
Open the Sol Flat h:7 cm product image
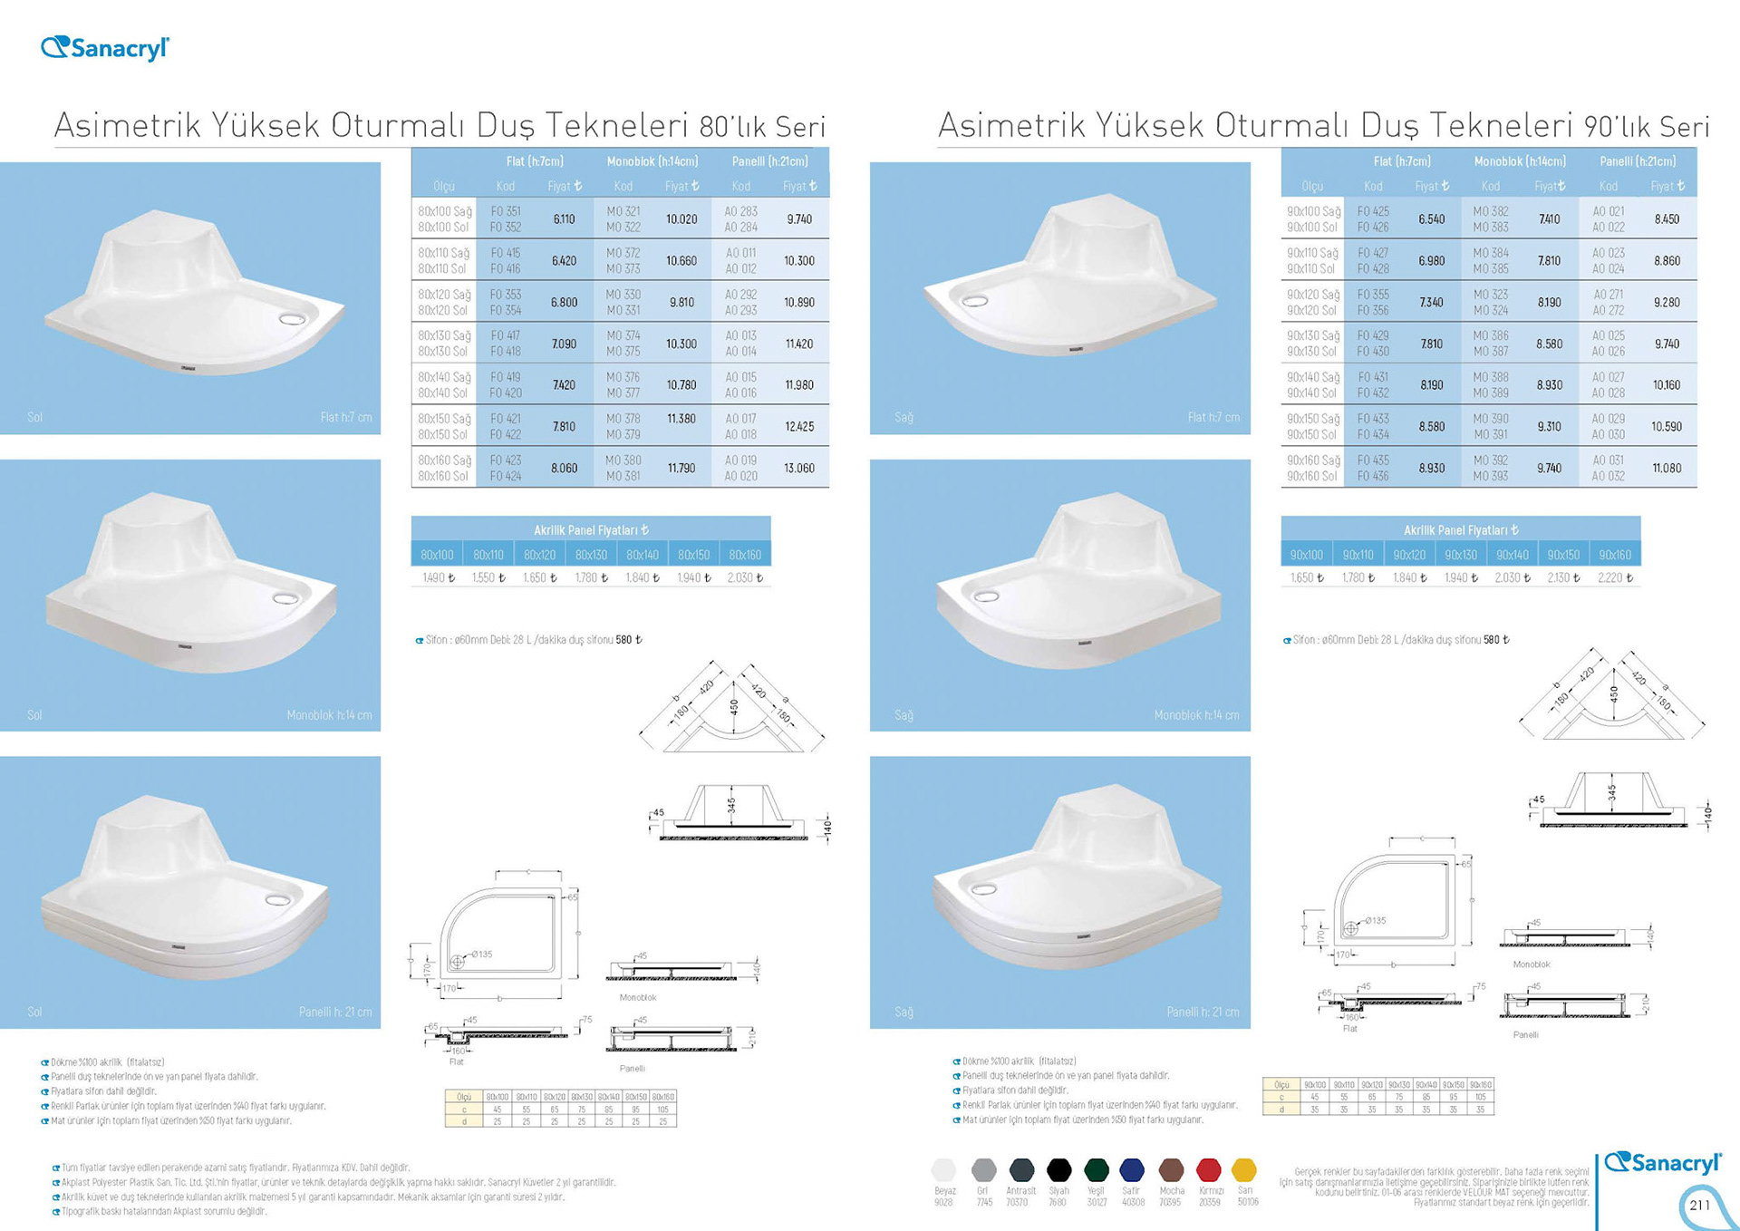tap(190, 298)
